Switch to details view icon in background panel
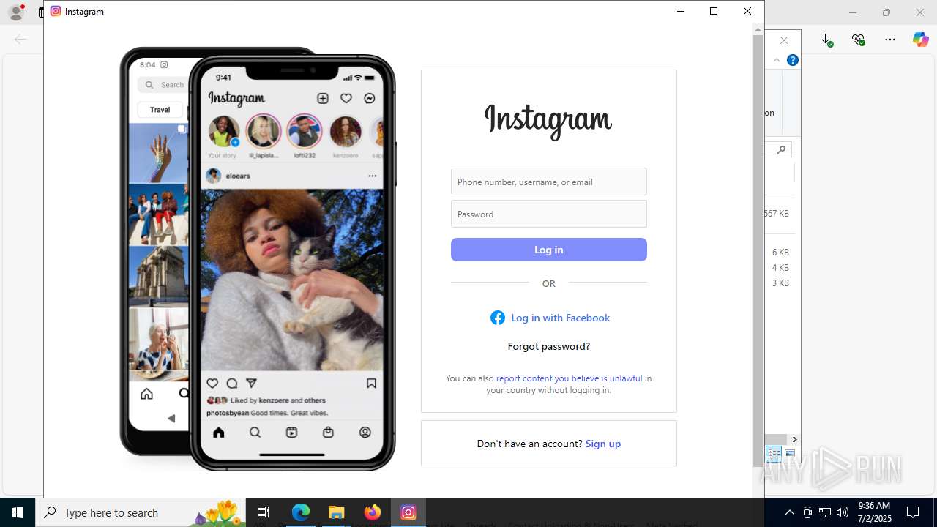Screen dimensions: 937x527 (x=774, y=454)
